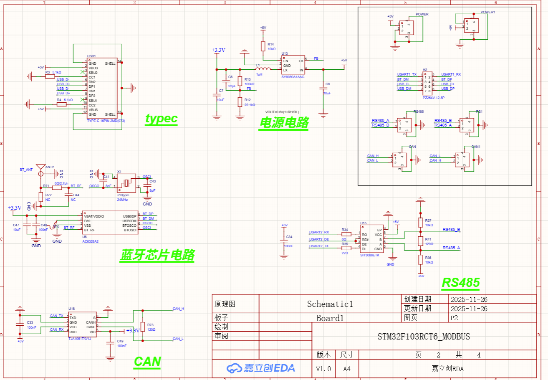
Task: Select the L1 1uH inductor symbol
Action: (x=263, y=69)
